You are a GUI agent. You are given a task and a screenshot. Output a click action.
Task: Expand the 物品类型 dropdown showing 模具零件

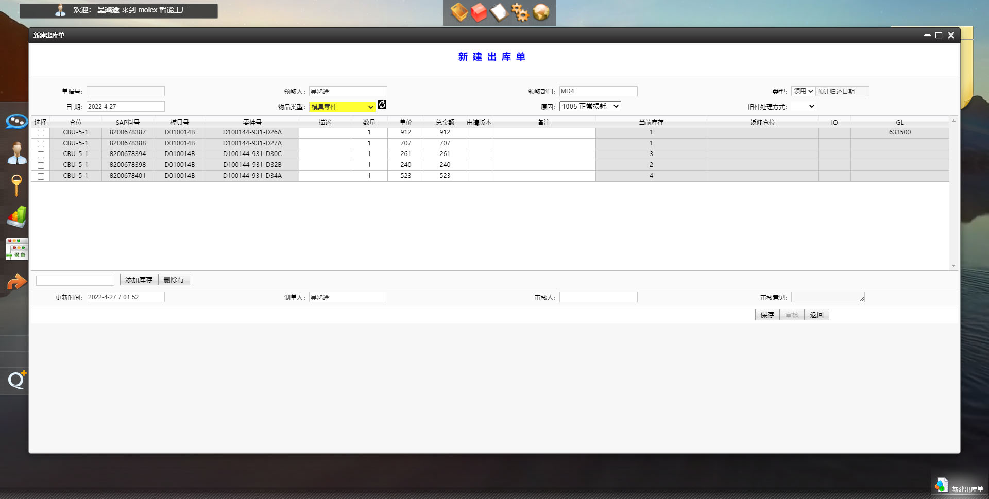pyautogui.click(x=342, y=107)
